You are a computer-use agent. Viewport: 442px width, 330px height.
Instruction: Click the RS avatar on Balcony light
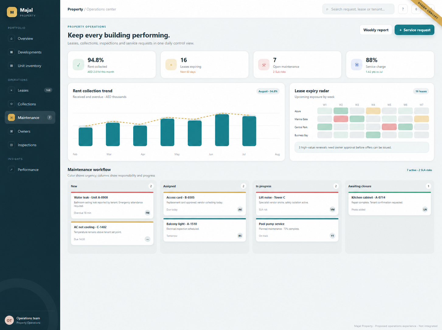pos(240,236)
